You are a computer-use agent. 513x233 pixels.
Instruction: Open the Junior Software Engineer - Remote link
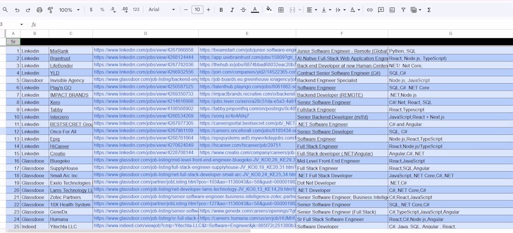pyautogui.click(x=342, y=51)
